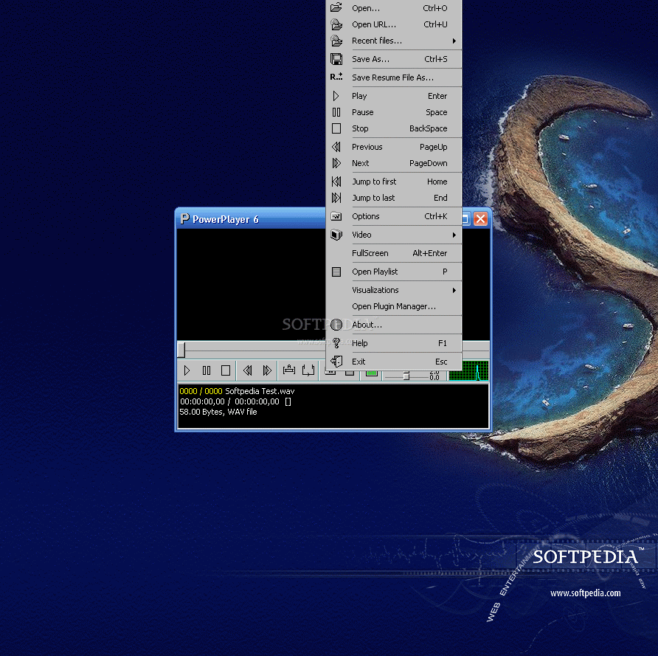Click the volume slider handle
This screenshot has height=656, width=658.
[x=406, y=376]
